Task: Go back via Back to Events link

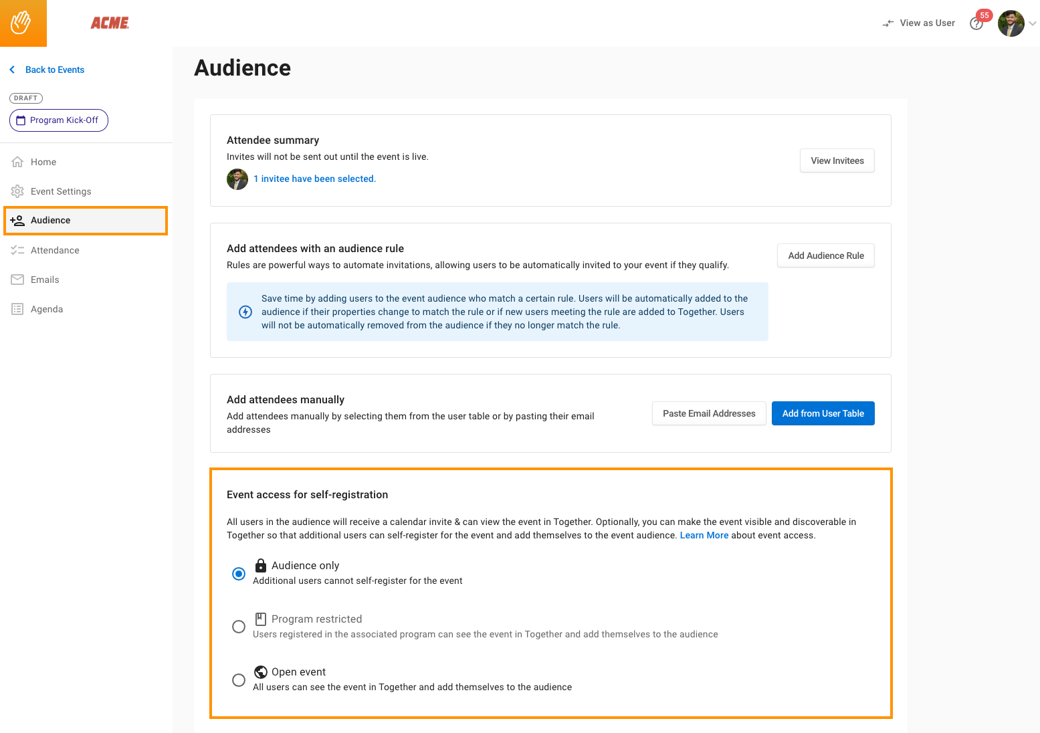Action: 55,70
